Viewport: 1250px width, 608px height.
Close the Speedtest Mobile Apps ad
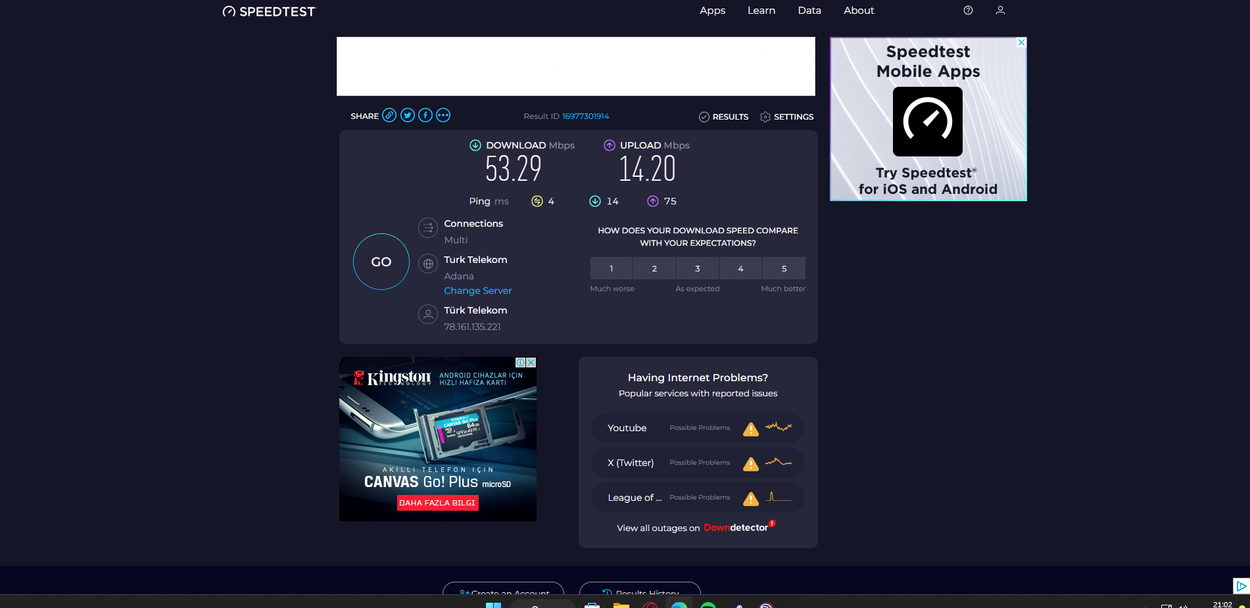pyautogui.click(x=1021, y=42)
